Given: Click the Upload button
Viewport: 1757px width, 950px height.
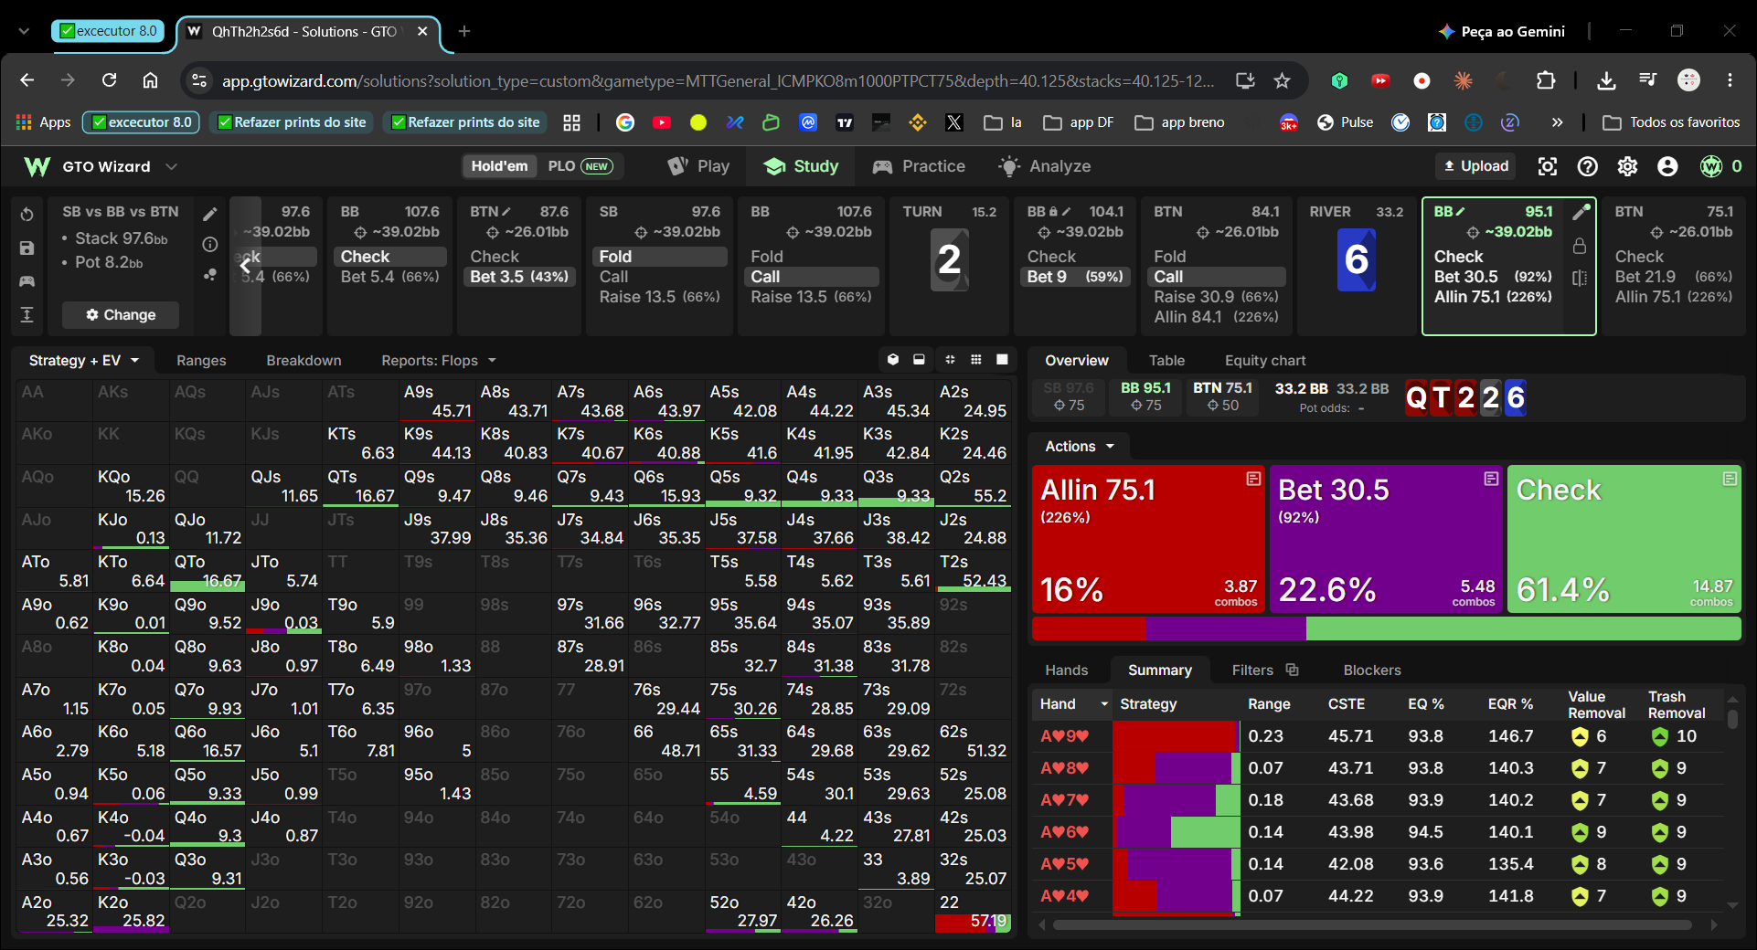Looking at the screenshot, I should coord(1475,166).
